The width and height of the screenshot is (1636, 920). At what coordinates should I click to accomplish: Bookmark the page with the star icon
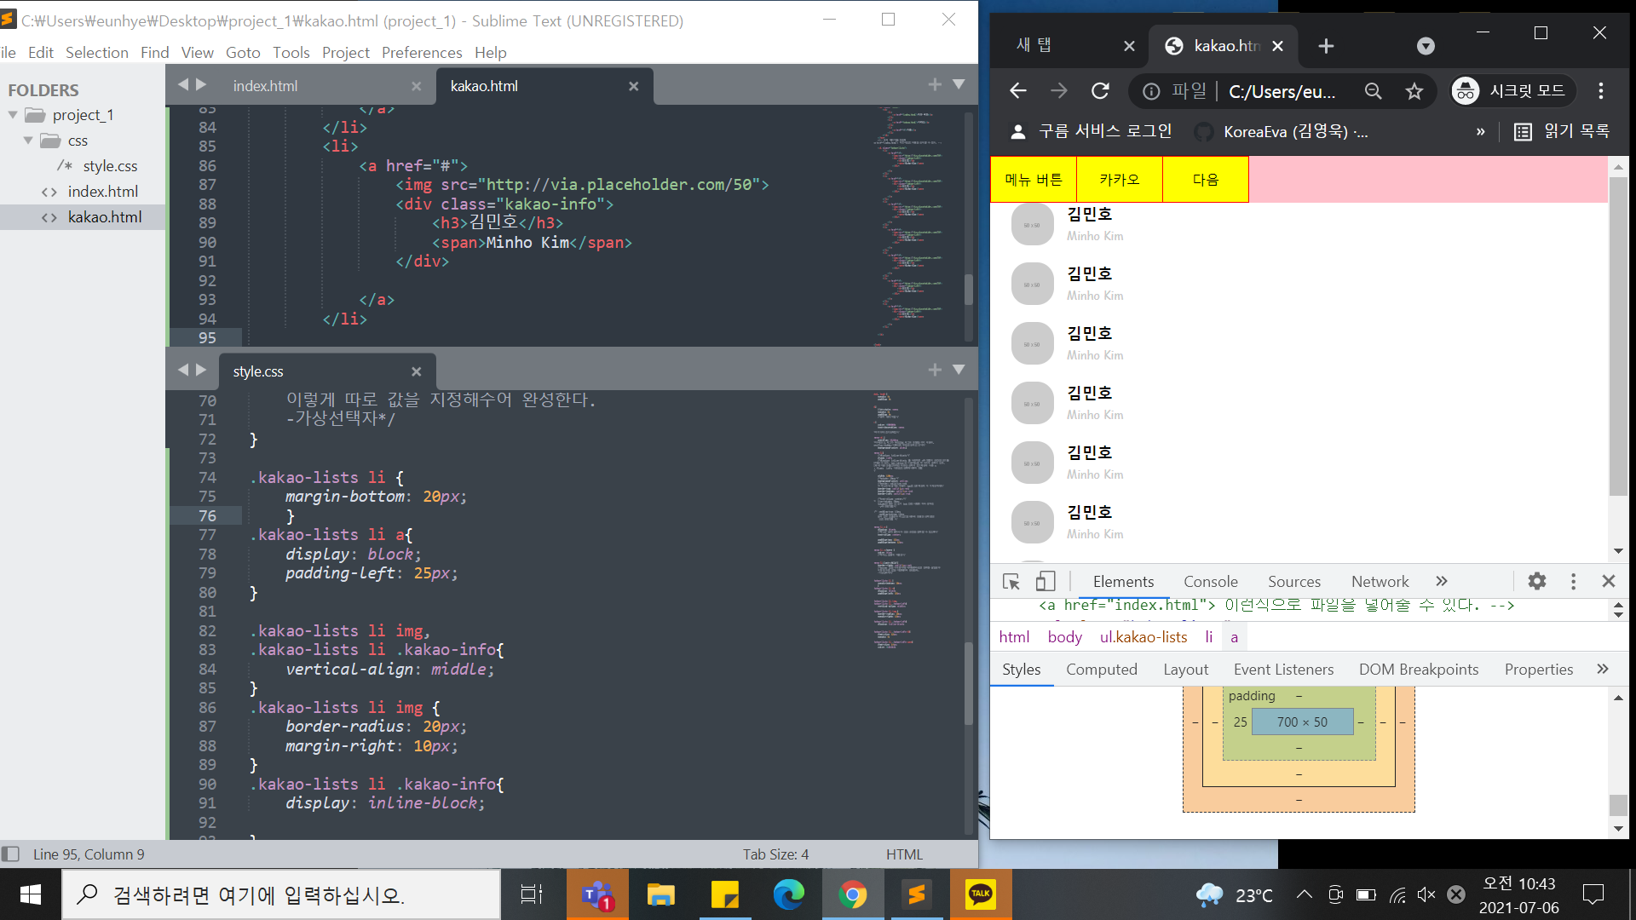coord(1414,91)
